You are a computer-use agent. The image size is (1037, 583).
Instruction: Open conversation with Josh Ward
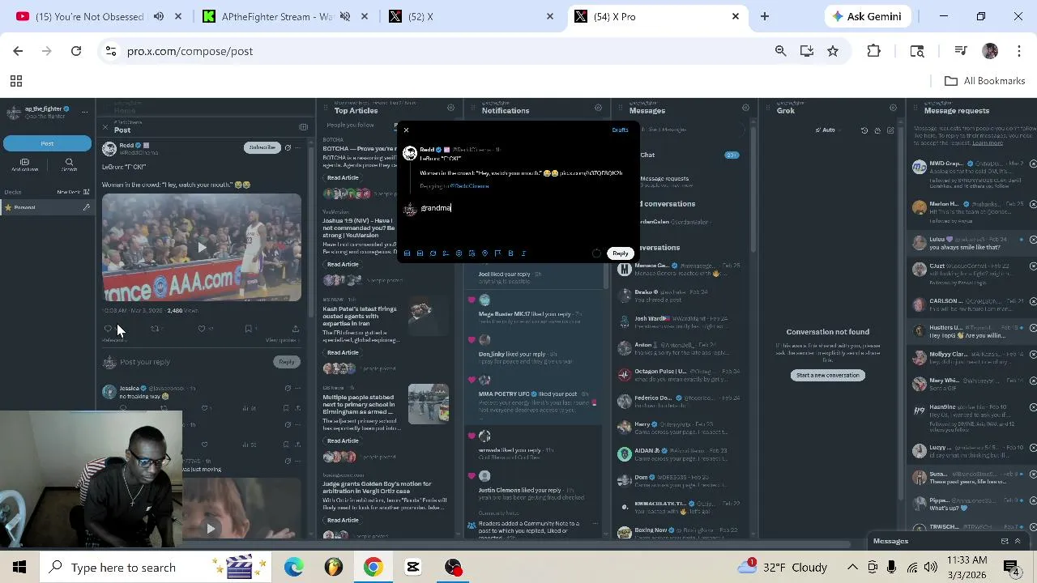681,322
